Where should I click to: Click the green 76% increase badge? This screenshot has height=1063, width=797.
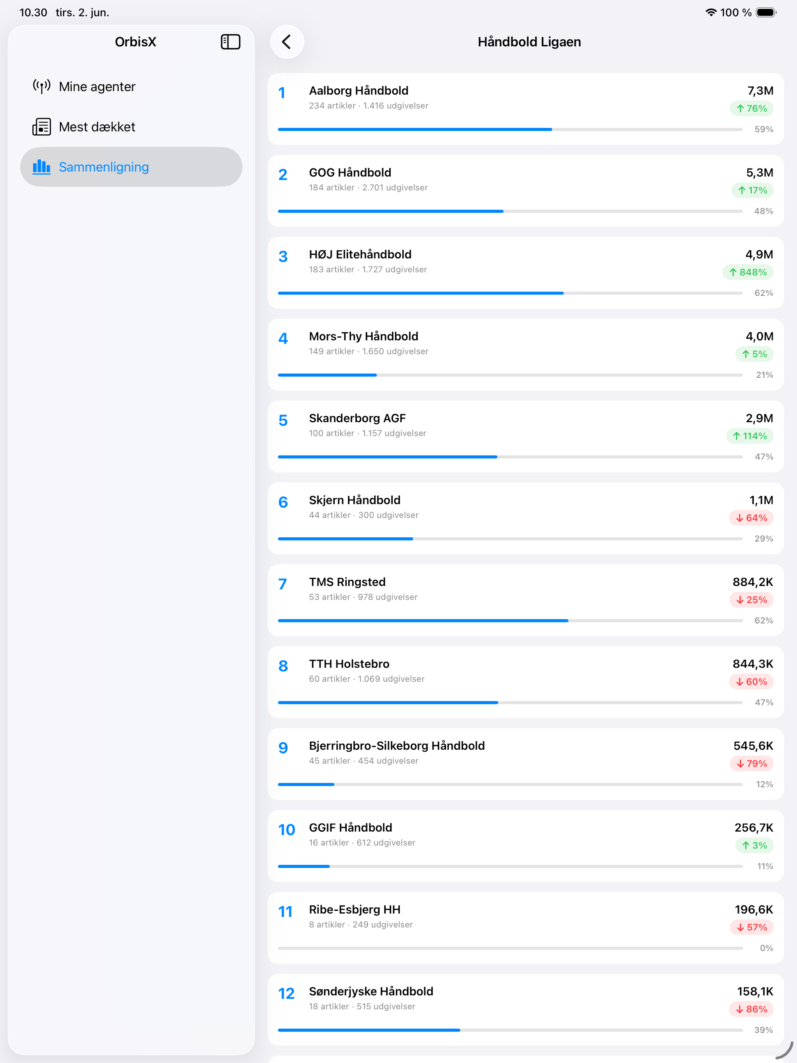pyautogui.click(x=752, y=109)
